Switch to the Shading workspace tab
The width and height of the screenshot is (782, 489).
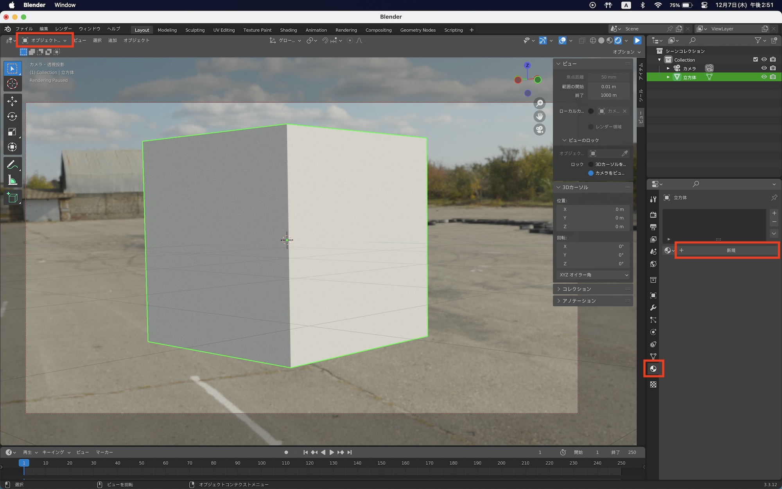[x=288, y=30]
